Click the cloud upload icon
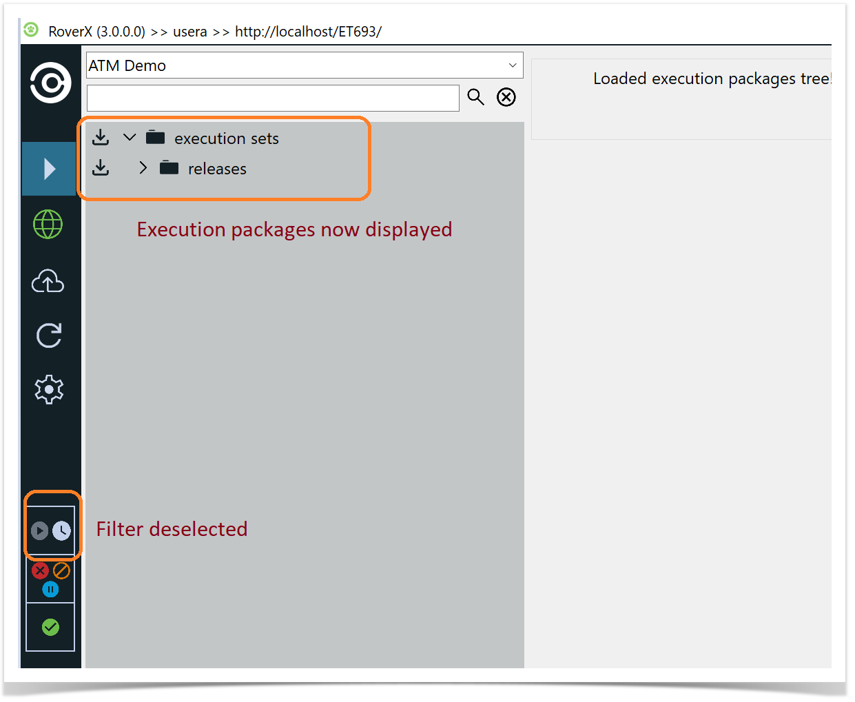The image size is (855, 702). 48,281
